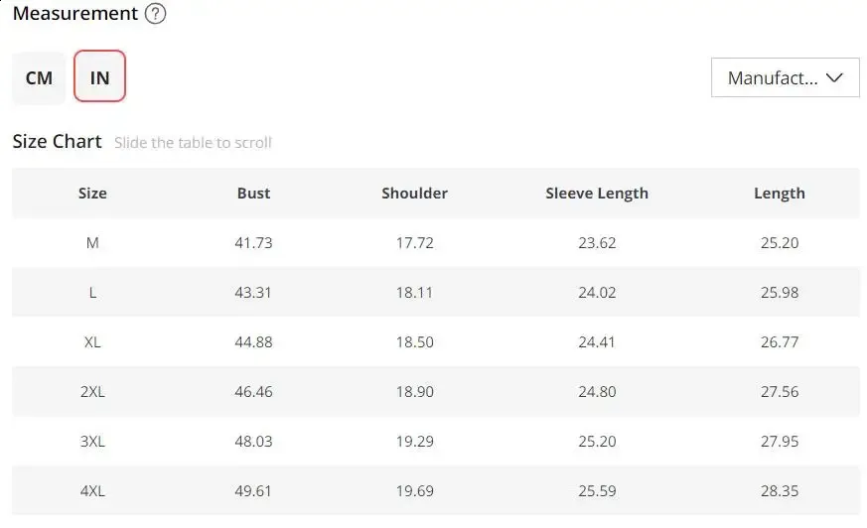
Task: Select the XL size row
Action: pos(92,342)
